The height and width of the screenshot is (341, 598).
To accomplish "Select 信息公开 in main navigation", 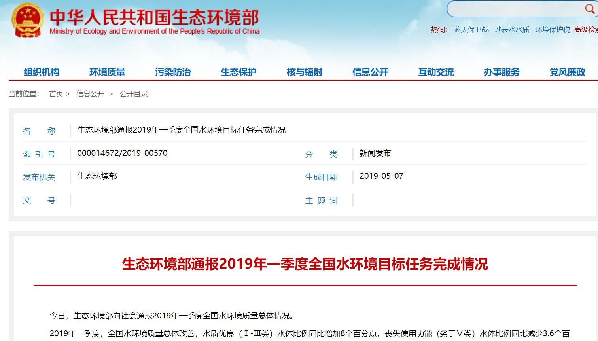I will coord(370,72).
